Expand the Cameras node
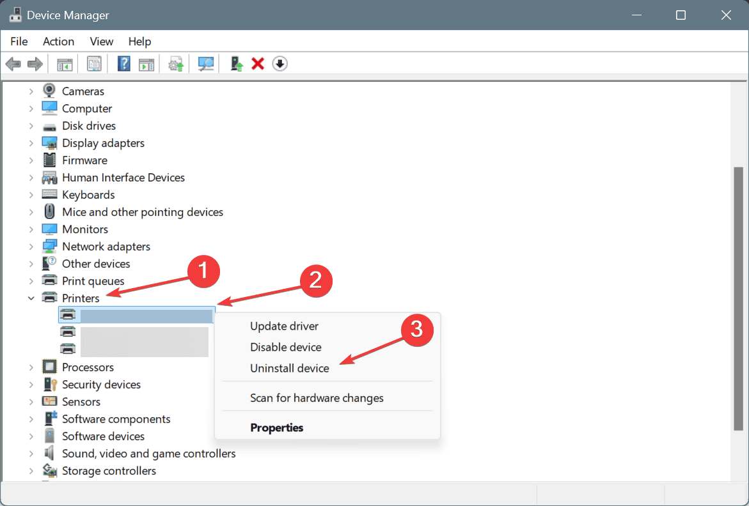The height and width of the screenshot is (506, 749). point(31,91)
